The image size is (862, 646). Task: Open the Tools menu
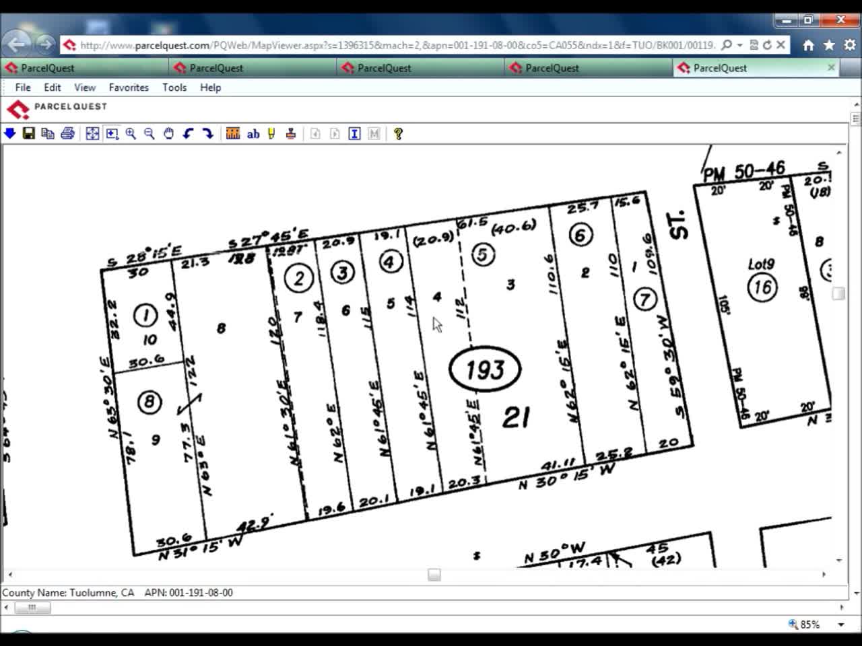[174, 87]
